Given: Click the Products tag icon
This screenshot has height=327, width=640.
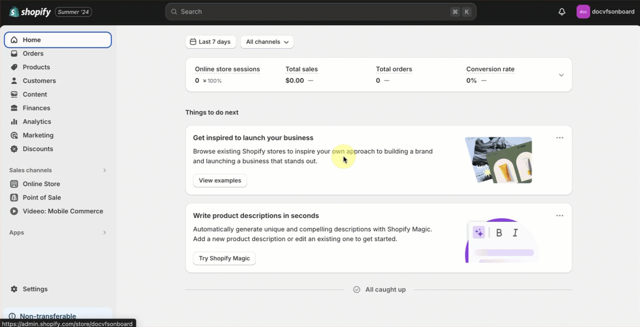Looking at the screenshot, I should [x=14, y=67].
